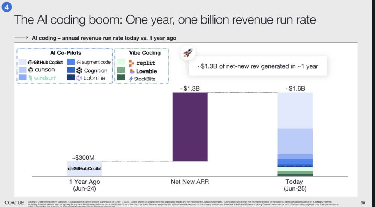Image resolution: width=375 pixels, height=207 pixels.
Task: Click the Cognition flower logo icon
Action: tap(79, 70)
